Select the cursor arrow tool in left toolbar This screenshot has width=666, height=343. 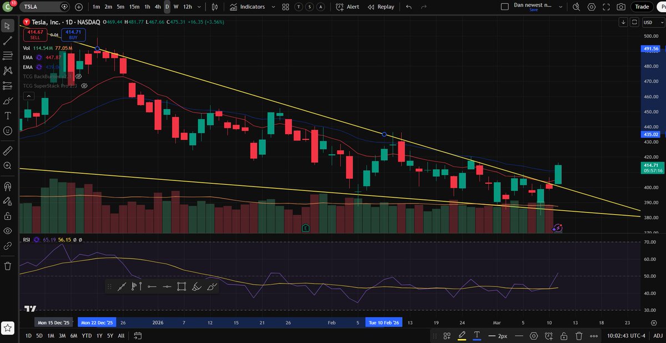point(8,26)
